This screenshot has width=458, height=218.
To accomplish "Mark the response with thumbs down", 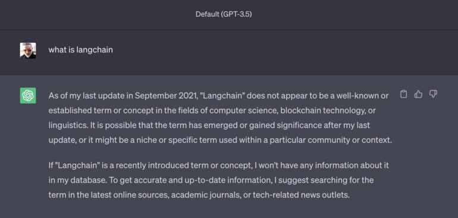I will pos(433,94).
